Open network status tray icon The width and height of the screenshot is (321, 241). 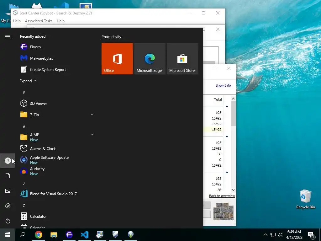[273, 235]
